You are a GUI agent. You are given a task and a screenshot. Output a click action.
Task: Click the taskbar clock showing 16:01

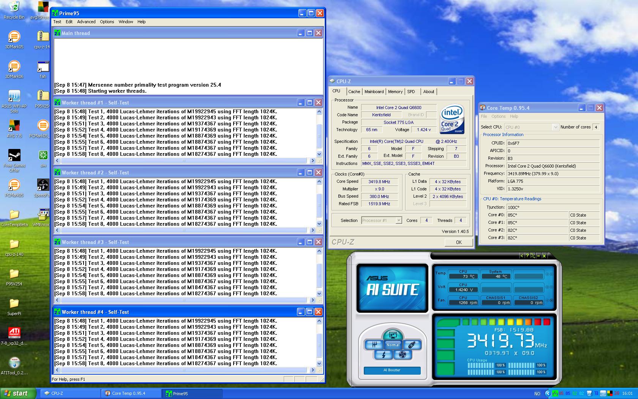[x=627, y=394]
